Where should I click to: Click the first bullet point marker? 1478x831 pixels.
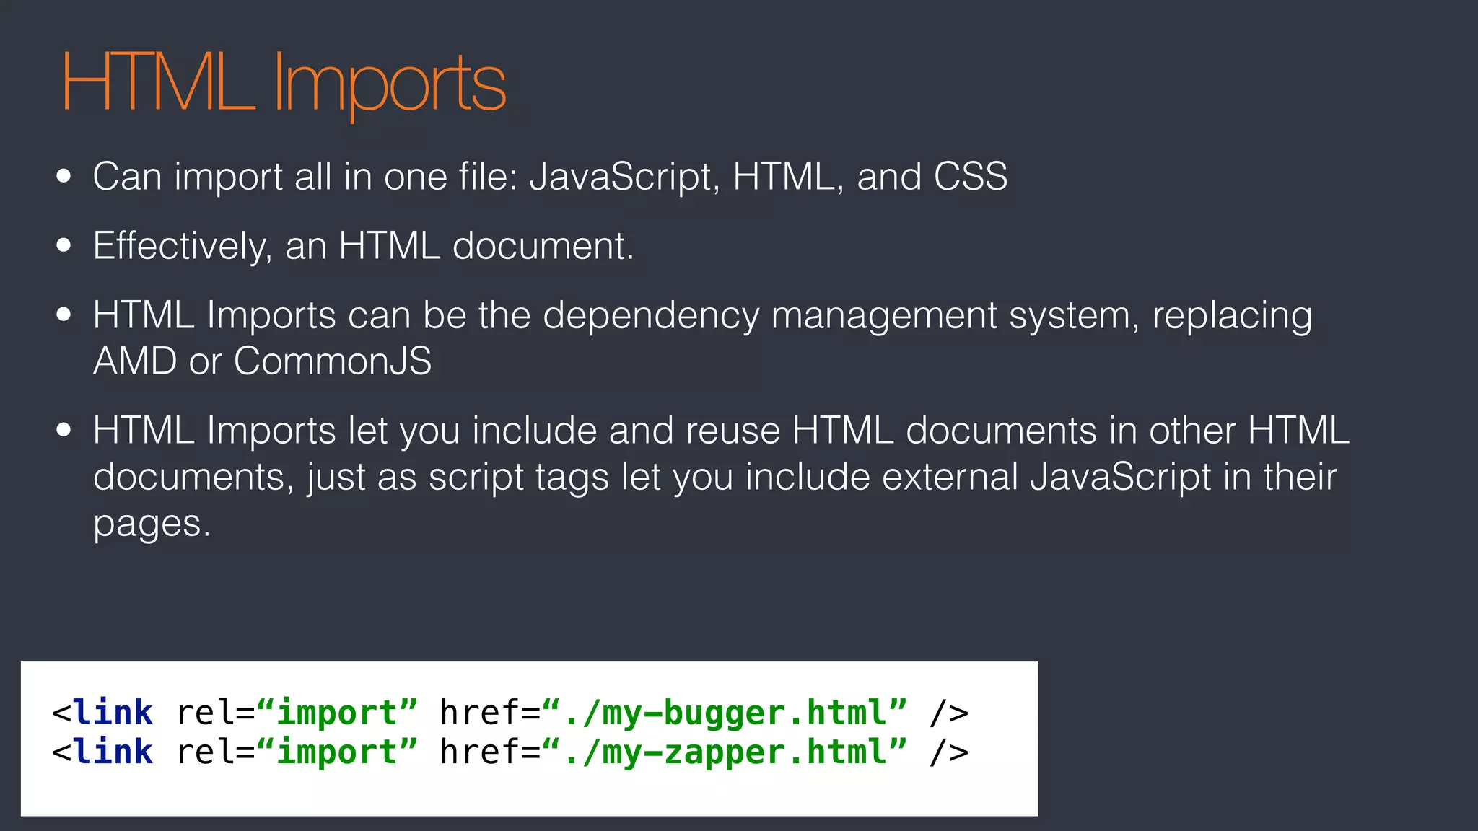click(x=64, y=177)
